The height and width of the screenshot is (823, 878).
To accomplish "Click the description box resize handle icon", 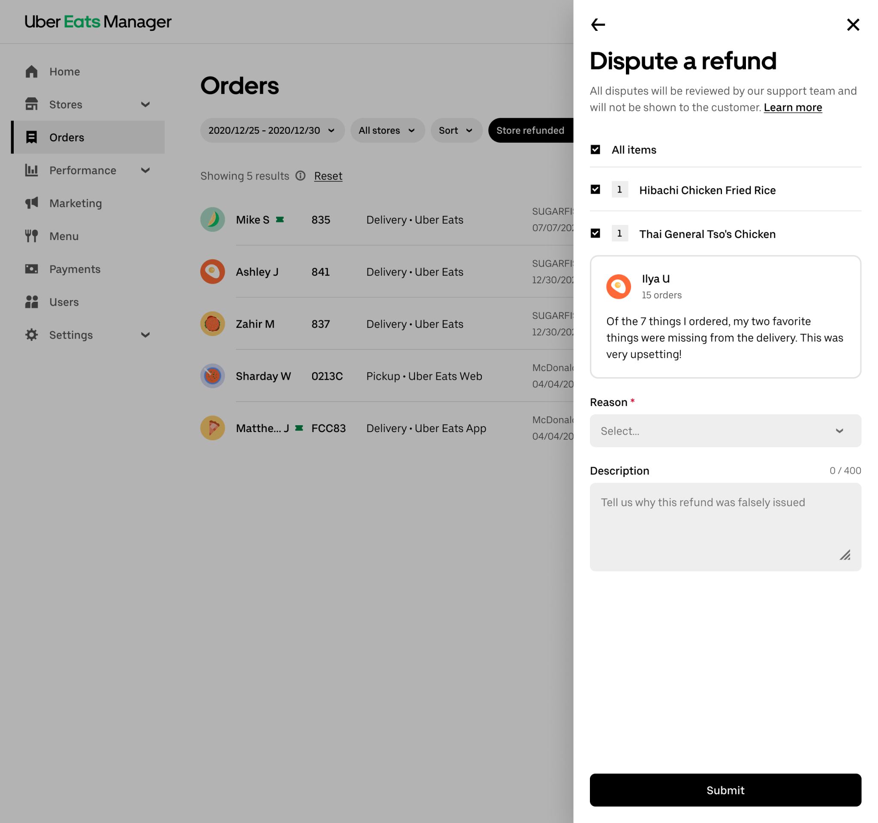I will 845,555.
